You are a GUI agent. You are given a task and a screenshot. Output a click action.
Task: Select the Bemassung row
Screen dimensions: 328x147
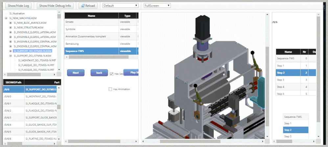point(101,44)
